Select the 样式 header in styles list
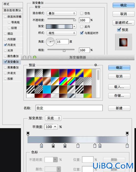The width and height of the screenshot is (136, 172). click(x=6, y=4)
